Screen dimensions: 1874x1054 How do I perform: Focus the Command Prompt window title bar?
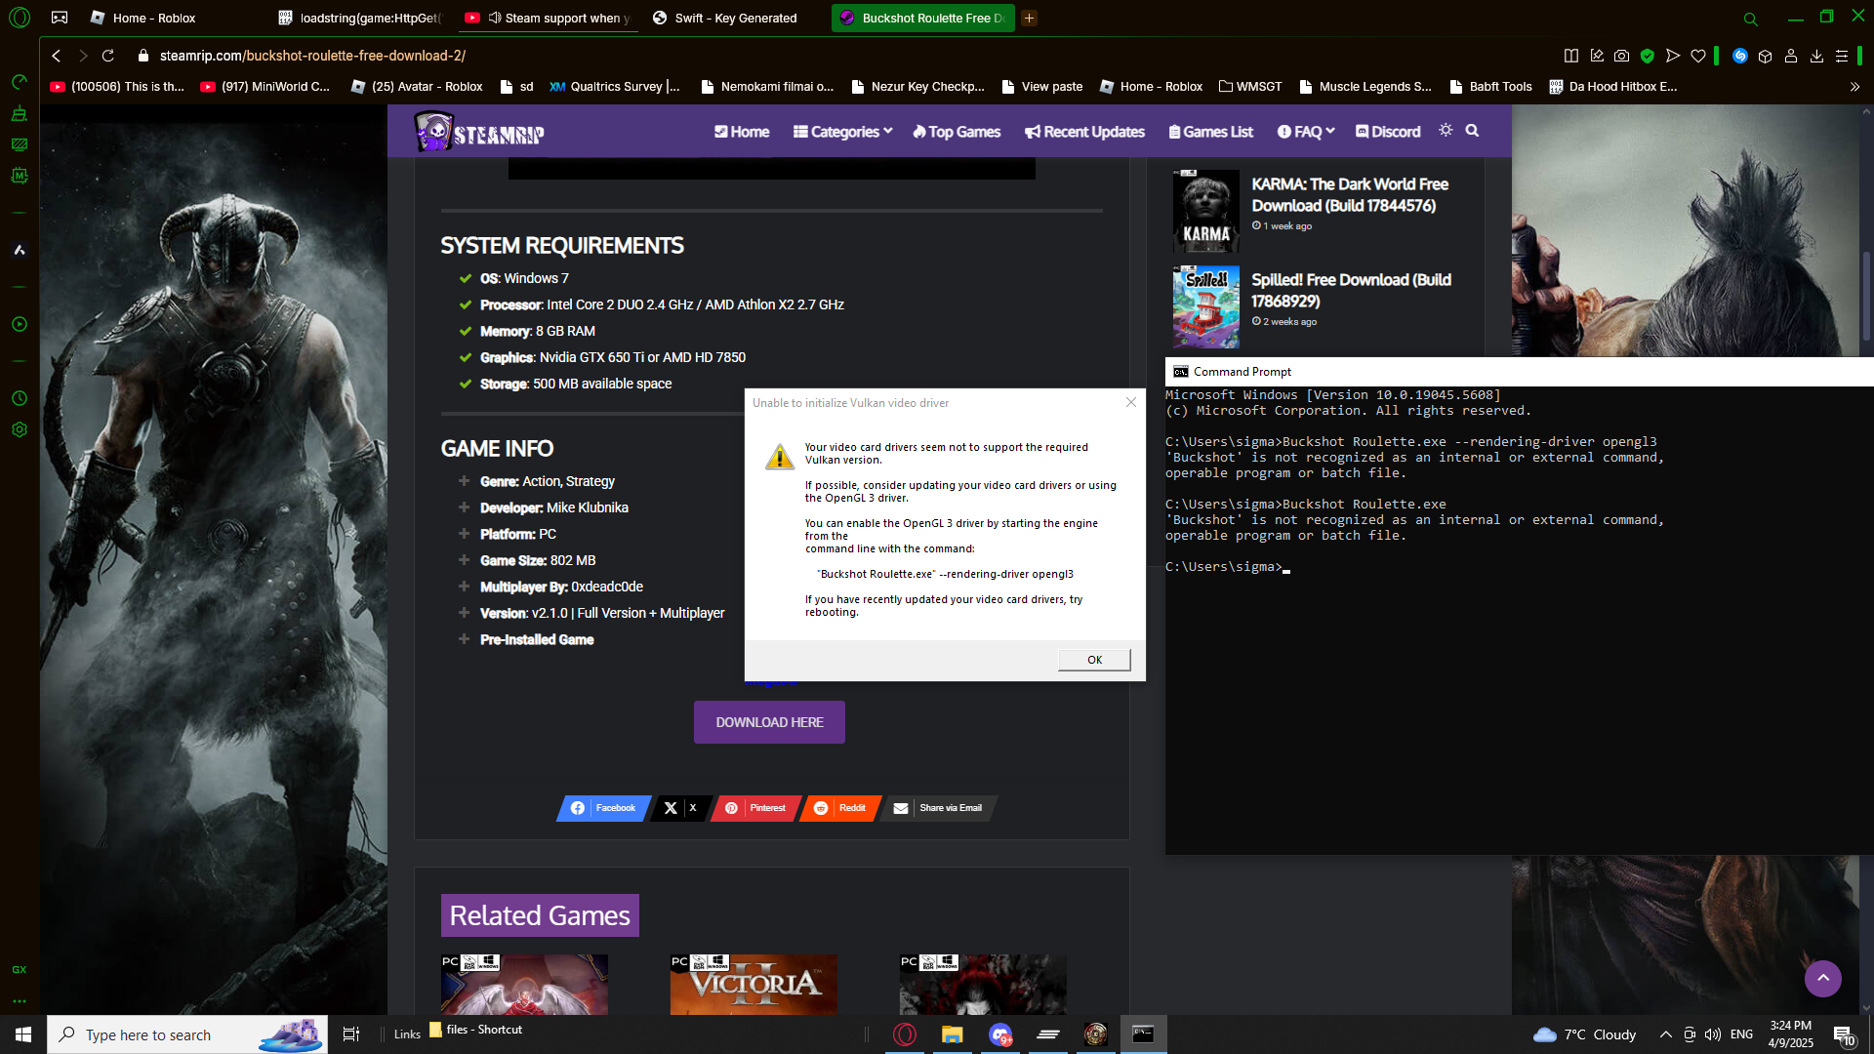1519,372
